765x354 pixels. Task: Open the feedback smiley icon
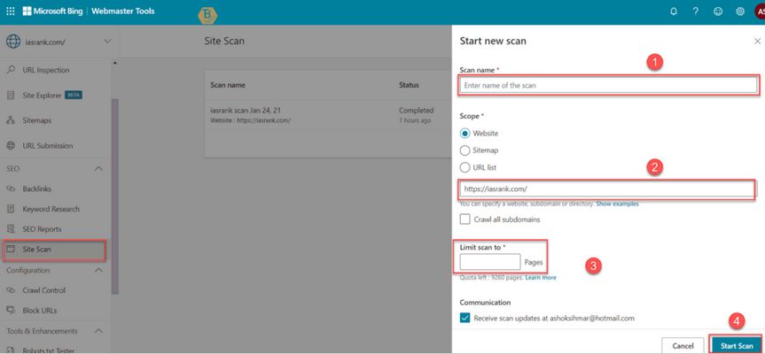click(718, 12)
